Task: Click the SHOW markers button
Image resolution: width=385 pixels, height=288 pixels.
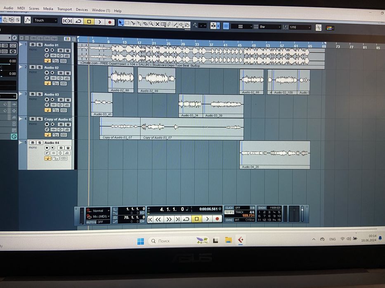Action: coord(262,208)
